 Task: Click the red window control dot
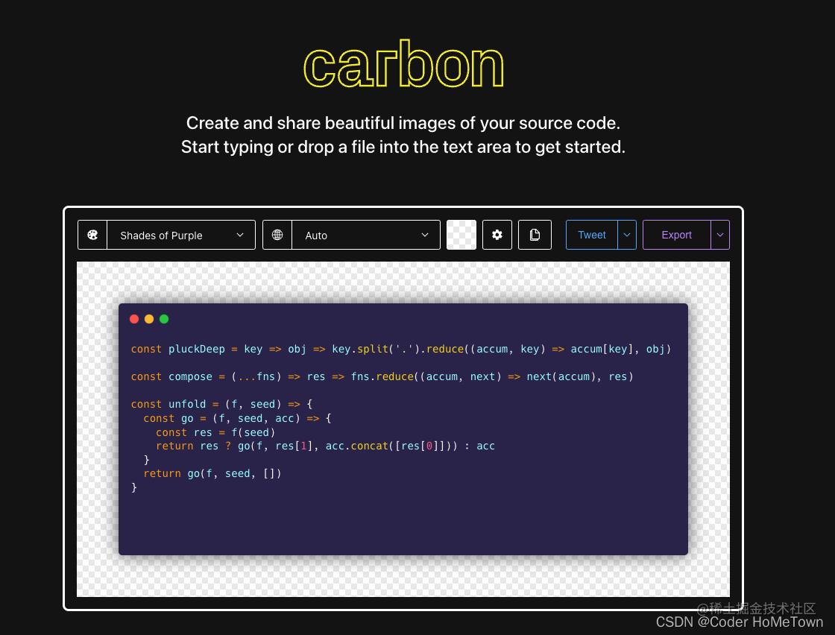pos(134,319)
